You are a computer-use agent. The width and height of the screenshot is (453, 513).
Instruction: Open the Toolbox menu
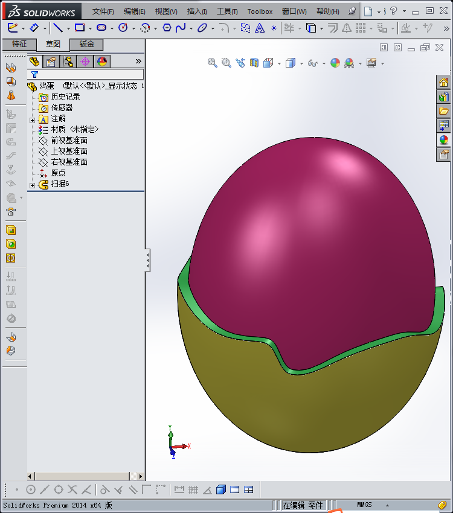pyautogui.click(x=260, y=11)
